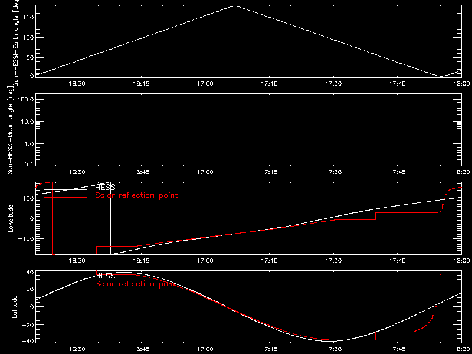
Task: Click 16:45 under the Moon angle plot
Action: [x=141, y=172]
